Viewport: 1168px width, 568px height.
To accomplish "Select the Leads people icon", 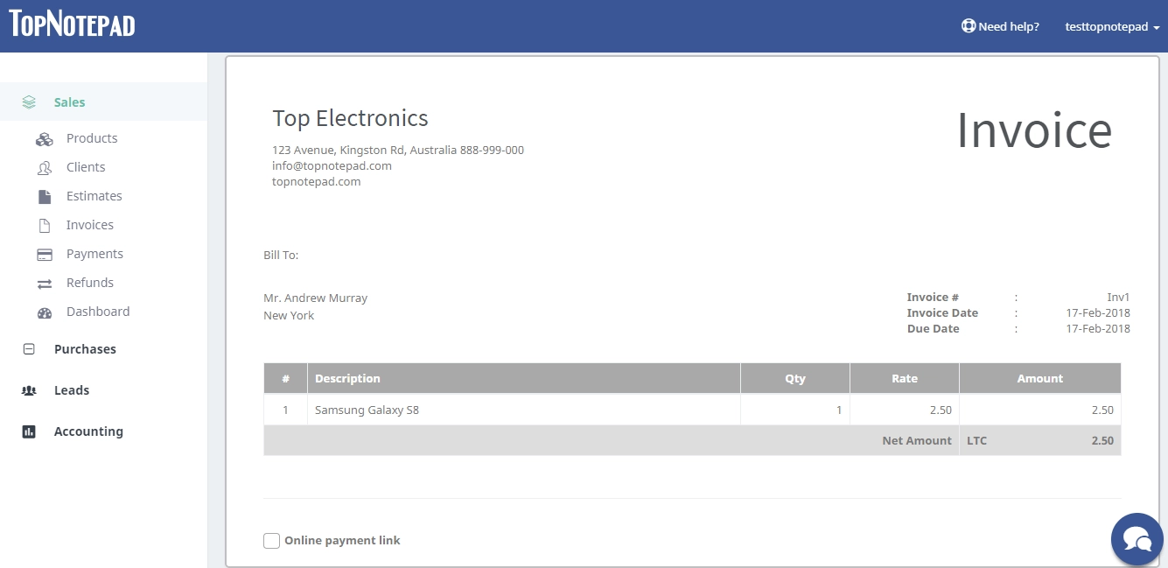I will (x=31, y=390).
